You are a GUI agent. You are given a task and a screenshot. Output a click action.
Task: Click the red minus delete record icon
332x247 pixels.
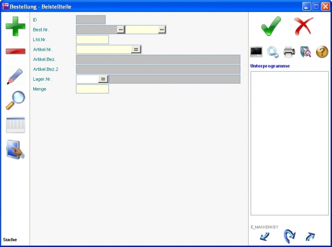click(15, 51)
